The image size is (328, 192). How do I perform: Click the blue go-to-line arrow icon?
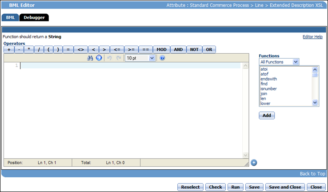click(99, 58)
